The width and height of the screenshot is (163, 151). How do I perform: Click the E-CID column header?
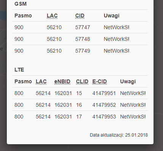click(100, 81)
